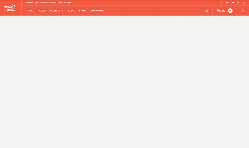Click the Have Heart logo
This screenshot has height=148, width=249.
click(10, 8)
